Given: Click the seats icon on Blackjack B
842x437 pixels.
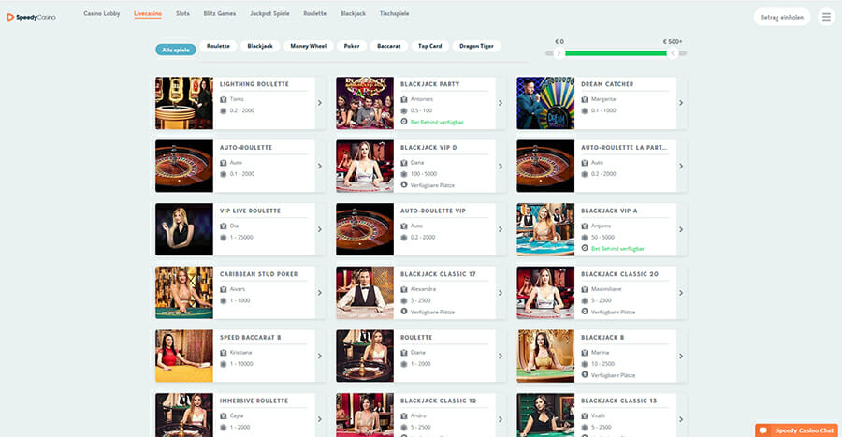Looking at the screenshot, I should [585, 375].
